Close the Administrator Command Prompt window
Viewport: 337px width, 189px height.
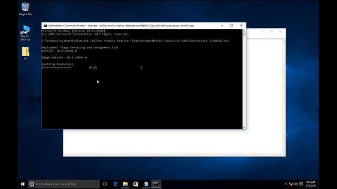point(241,26)
